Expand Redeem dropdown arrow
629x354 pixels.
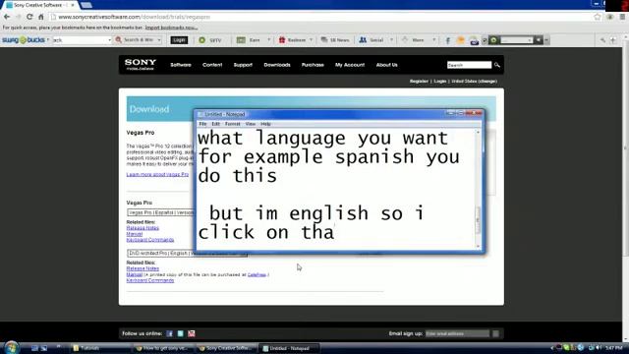311,40
